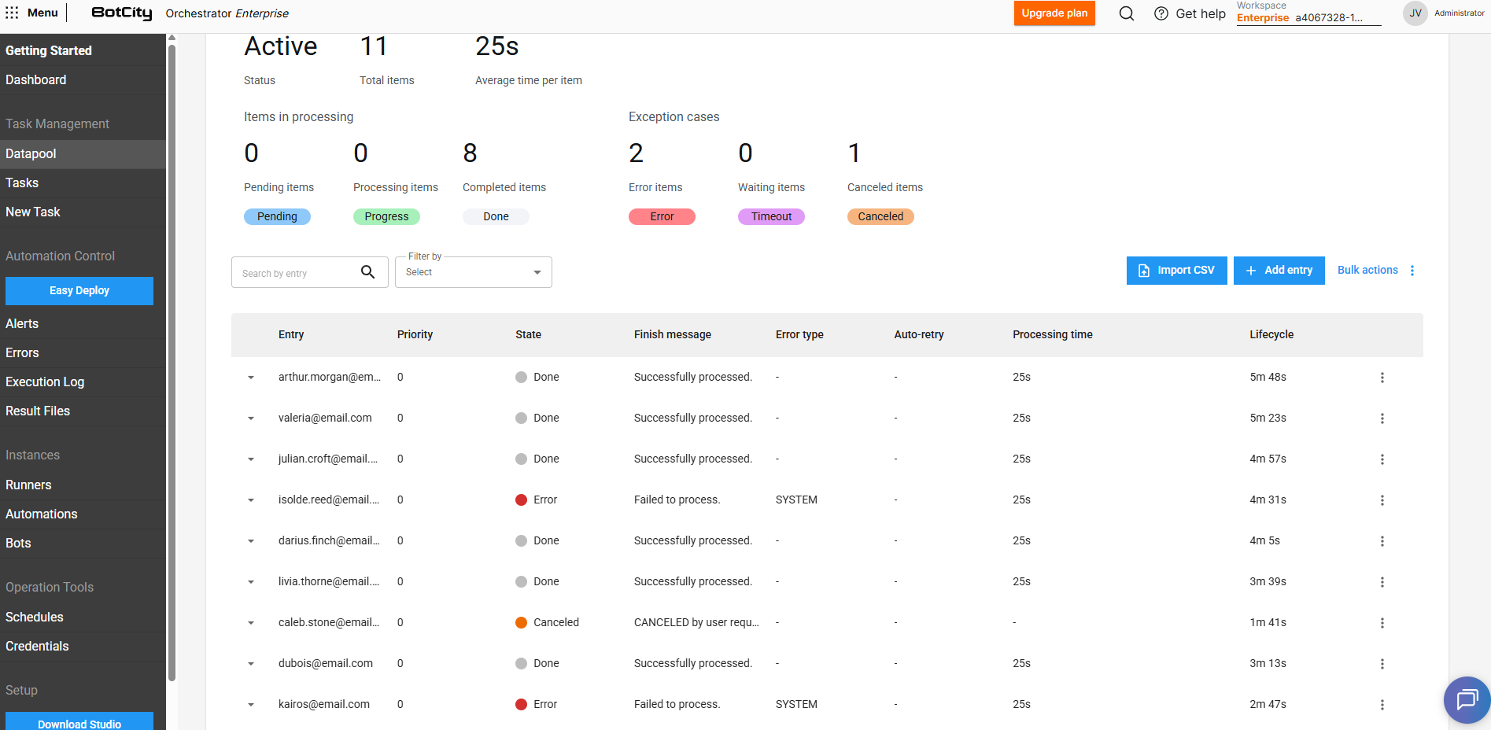The height and width of the screenshot is (730, 1491).
Task: Click the Search by entry field
Action: click(x=295, y=273)
